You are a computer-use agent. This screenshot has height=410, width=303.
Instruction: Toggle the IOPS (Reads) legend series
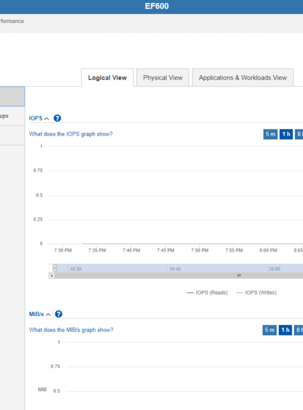pyautogui.click(x=207, y=293)
